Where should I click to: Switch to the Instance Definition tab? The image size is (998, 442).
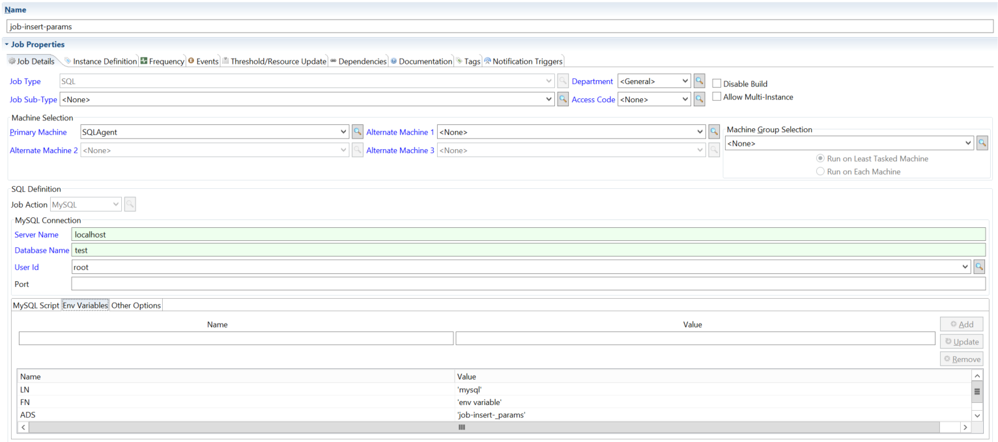point(100,61)
